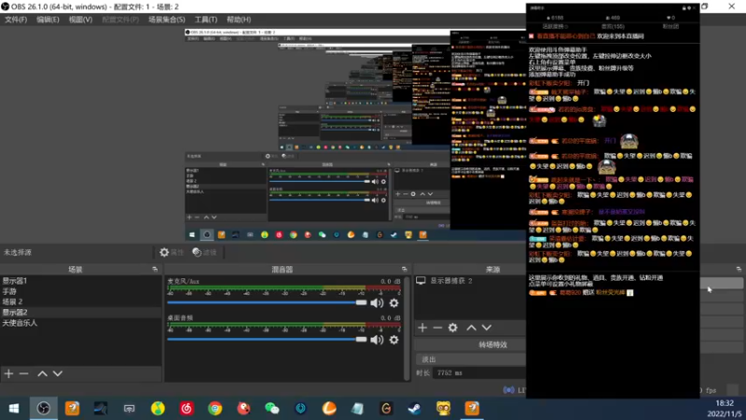
Task: Pop out the 场景 dock panel
Action: pyautogui.click(x=155, y=269)
